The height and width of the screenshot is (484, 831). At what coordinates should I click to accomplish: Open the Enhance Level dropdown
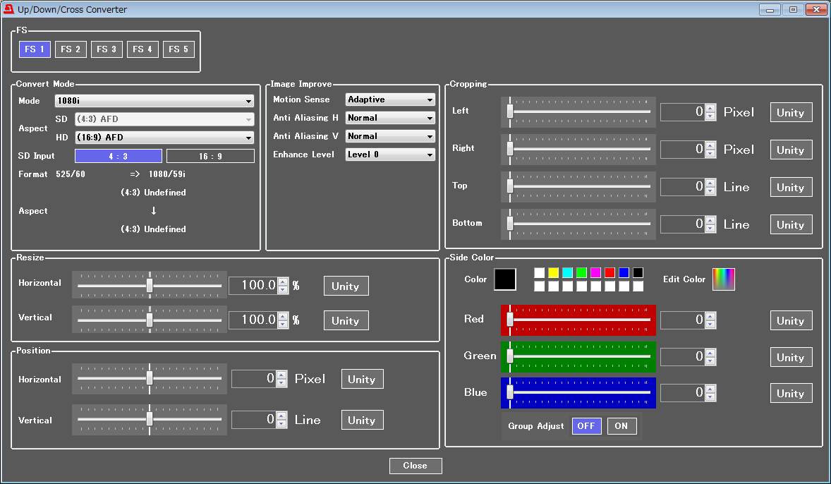point(390,155)
